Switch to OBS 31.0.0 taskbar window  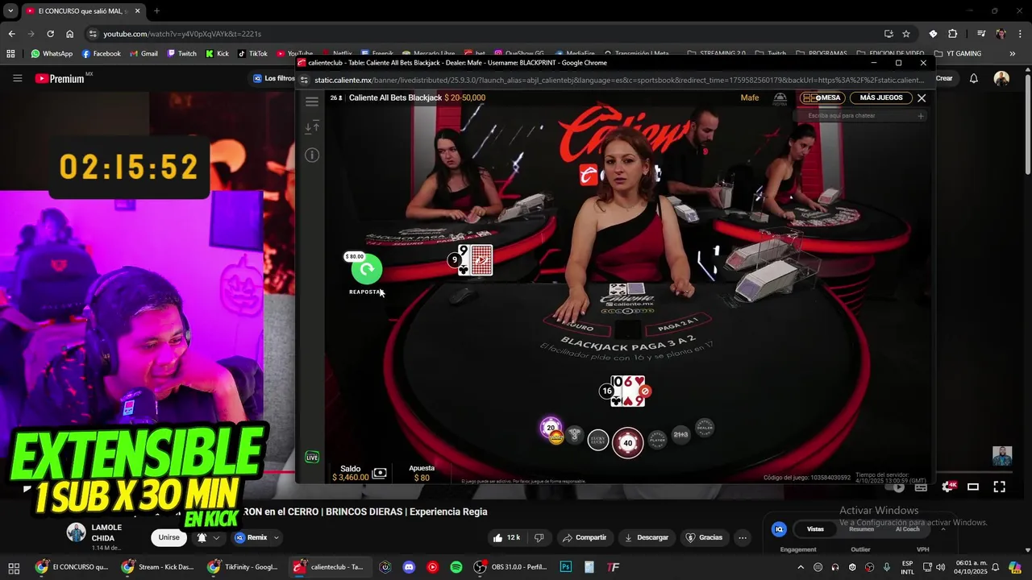(x=513, y=567)
